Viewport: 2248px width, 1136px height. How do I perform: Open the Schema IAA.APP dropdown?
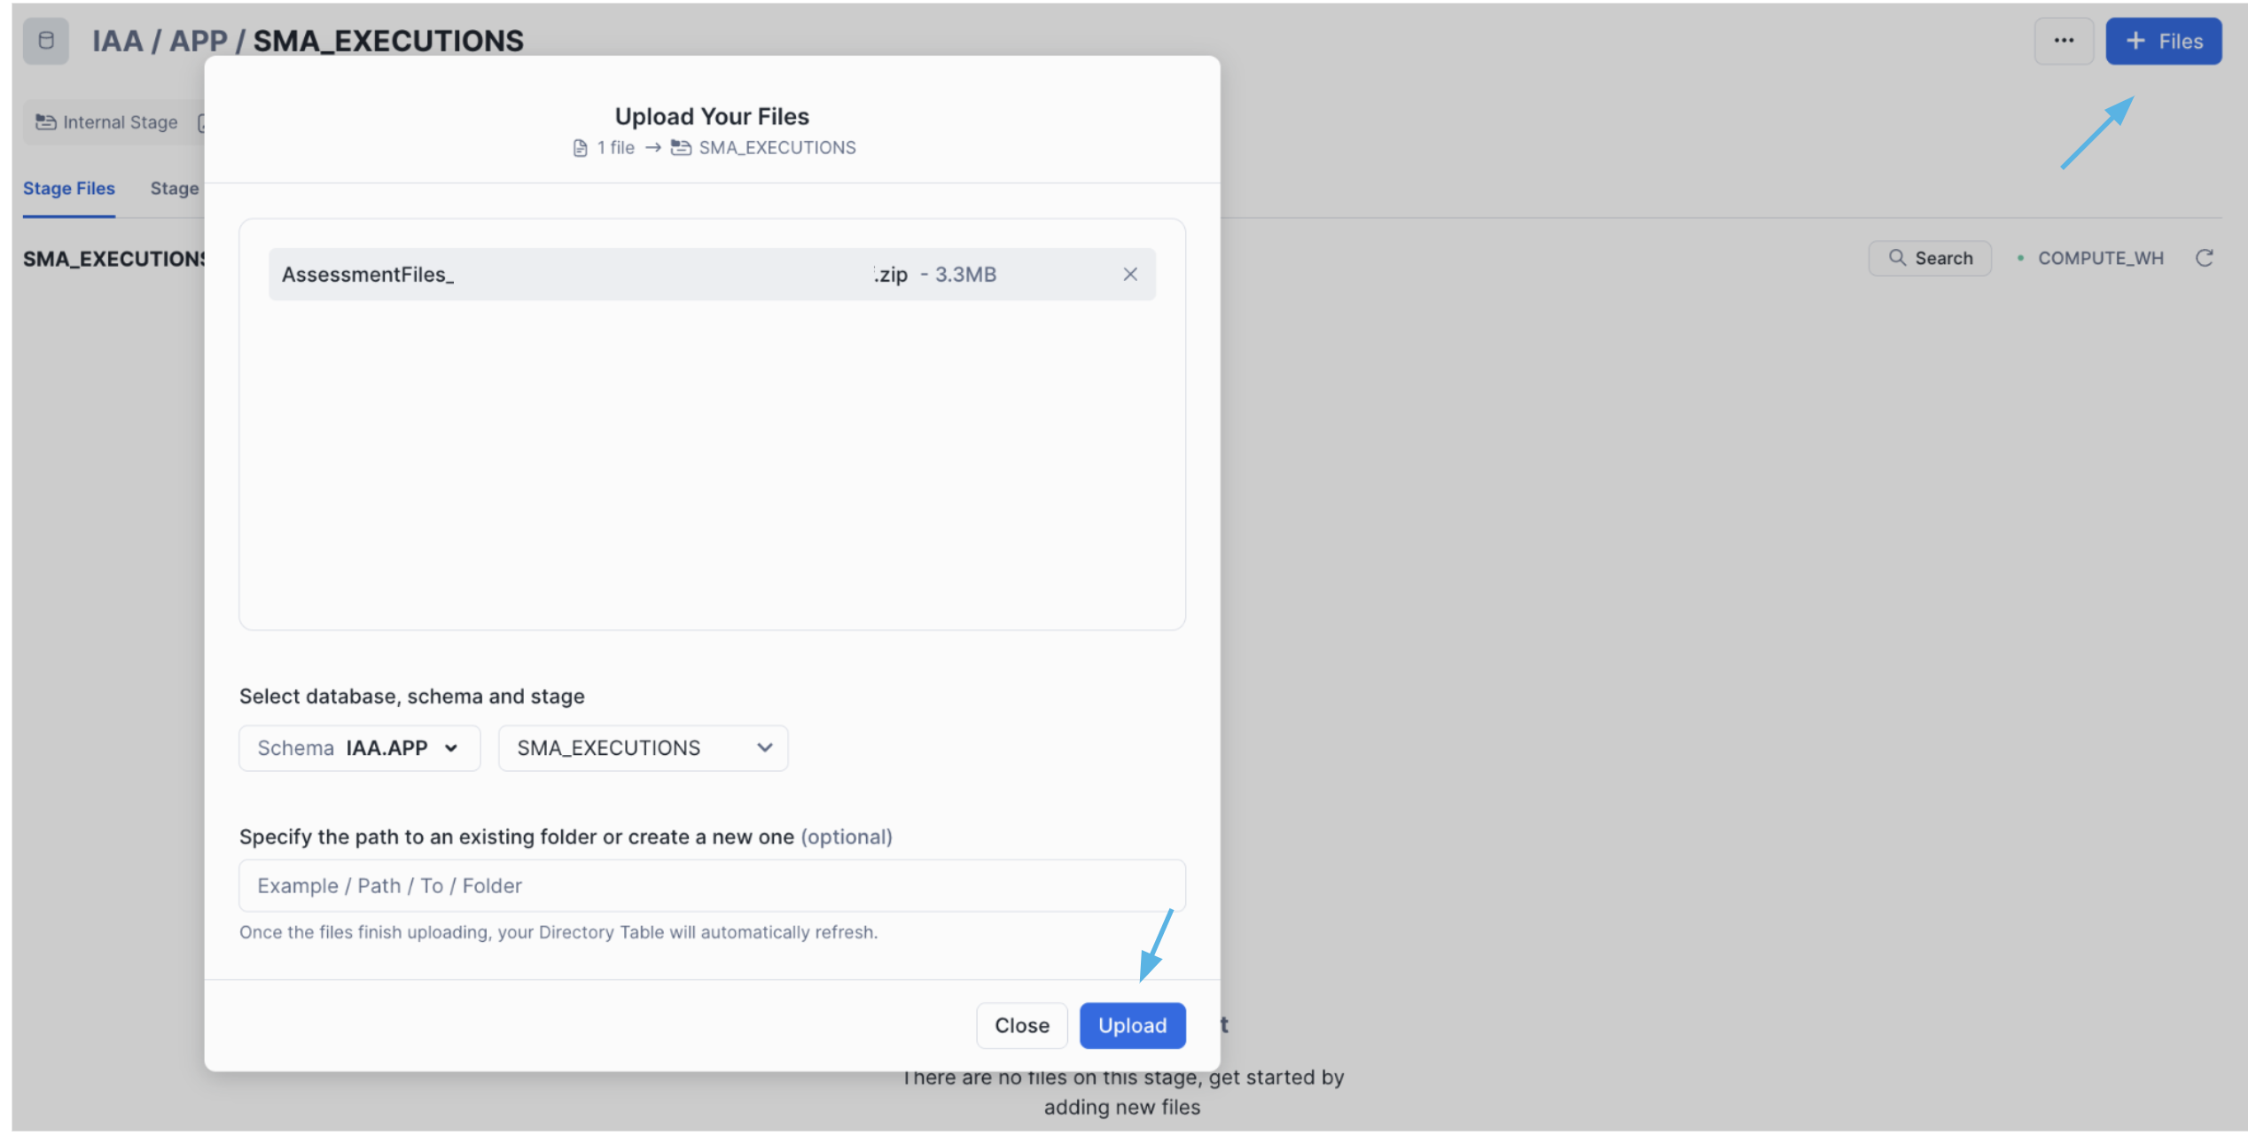coord(358,747)
